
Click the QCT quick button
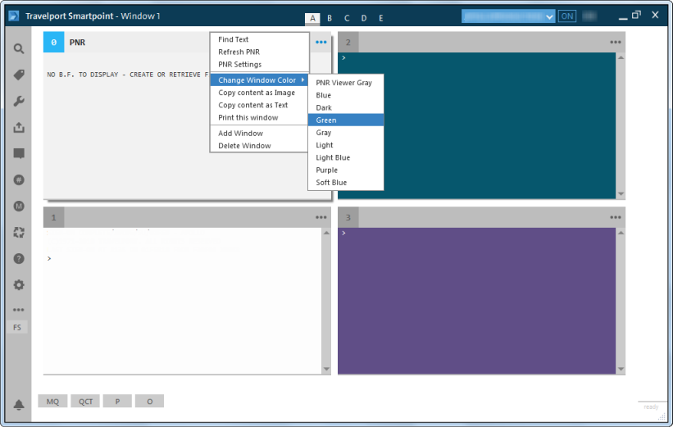click(x=85, y=402)
